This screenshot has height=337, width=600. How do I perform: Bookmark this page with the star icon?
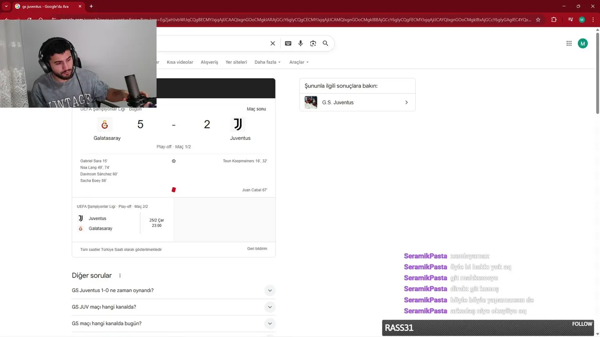538,20
